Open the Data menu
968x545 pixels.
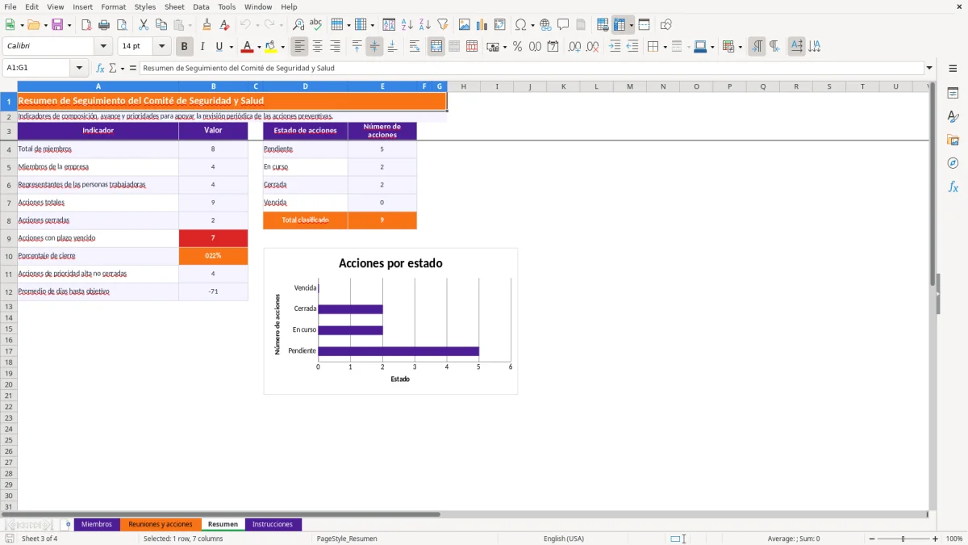(201, 6)
